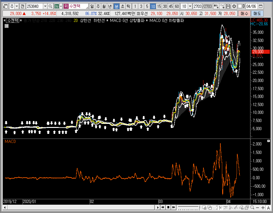
Task: Zoom out chart with minus button
Action: 258,207
